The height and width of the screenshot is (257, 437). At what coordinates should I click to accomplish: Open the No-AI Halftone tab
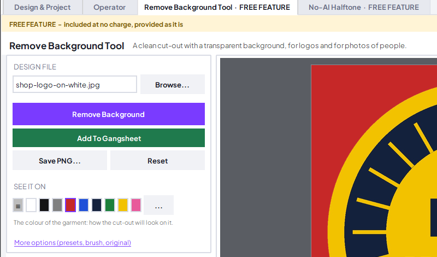(364, 7)
